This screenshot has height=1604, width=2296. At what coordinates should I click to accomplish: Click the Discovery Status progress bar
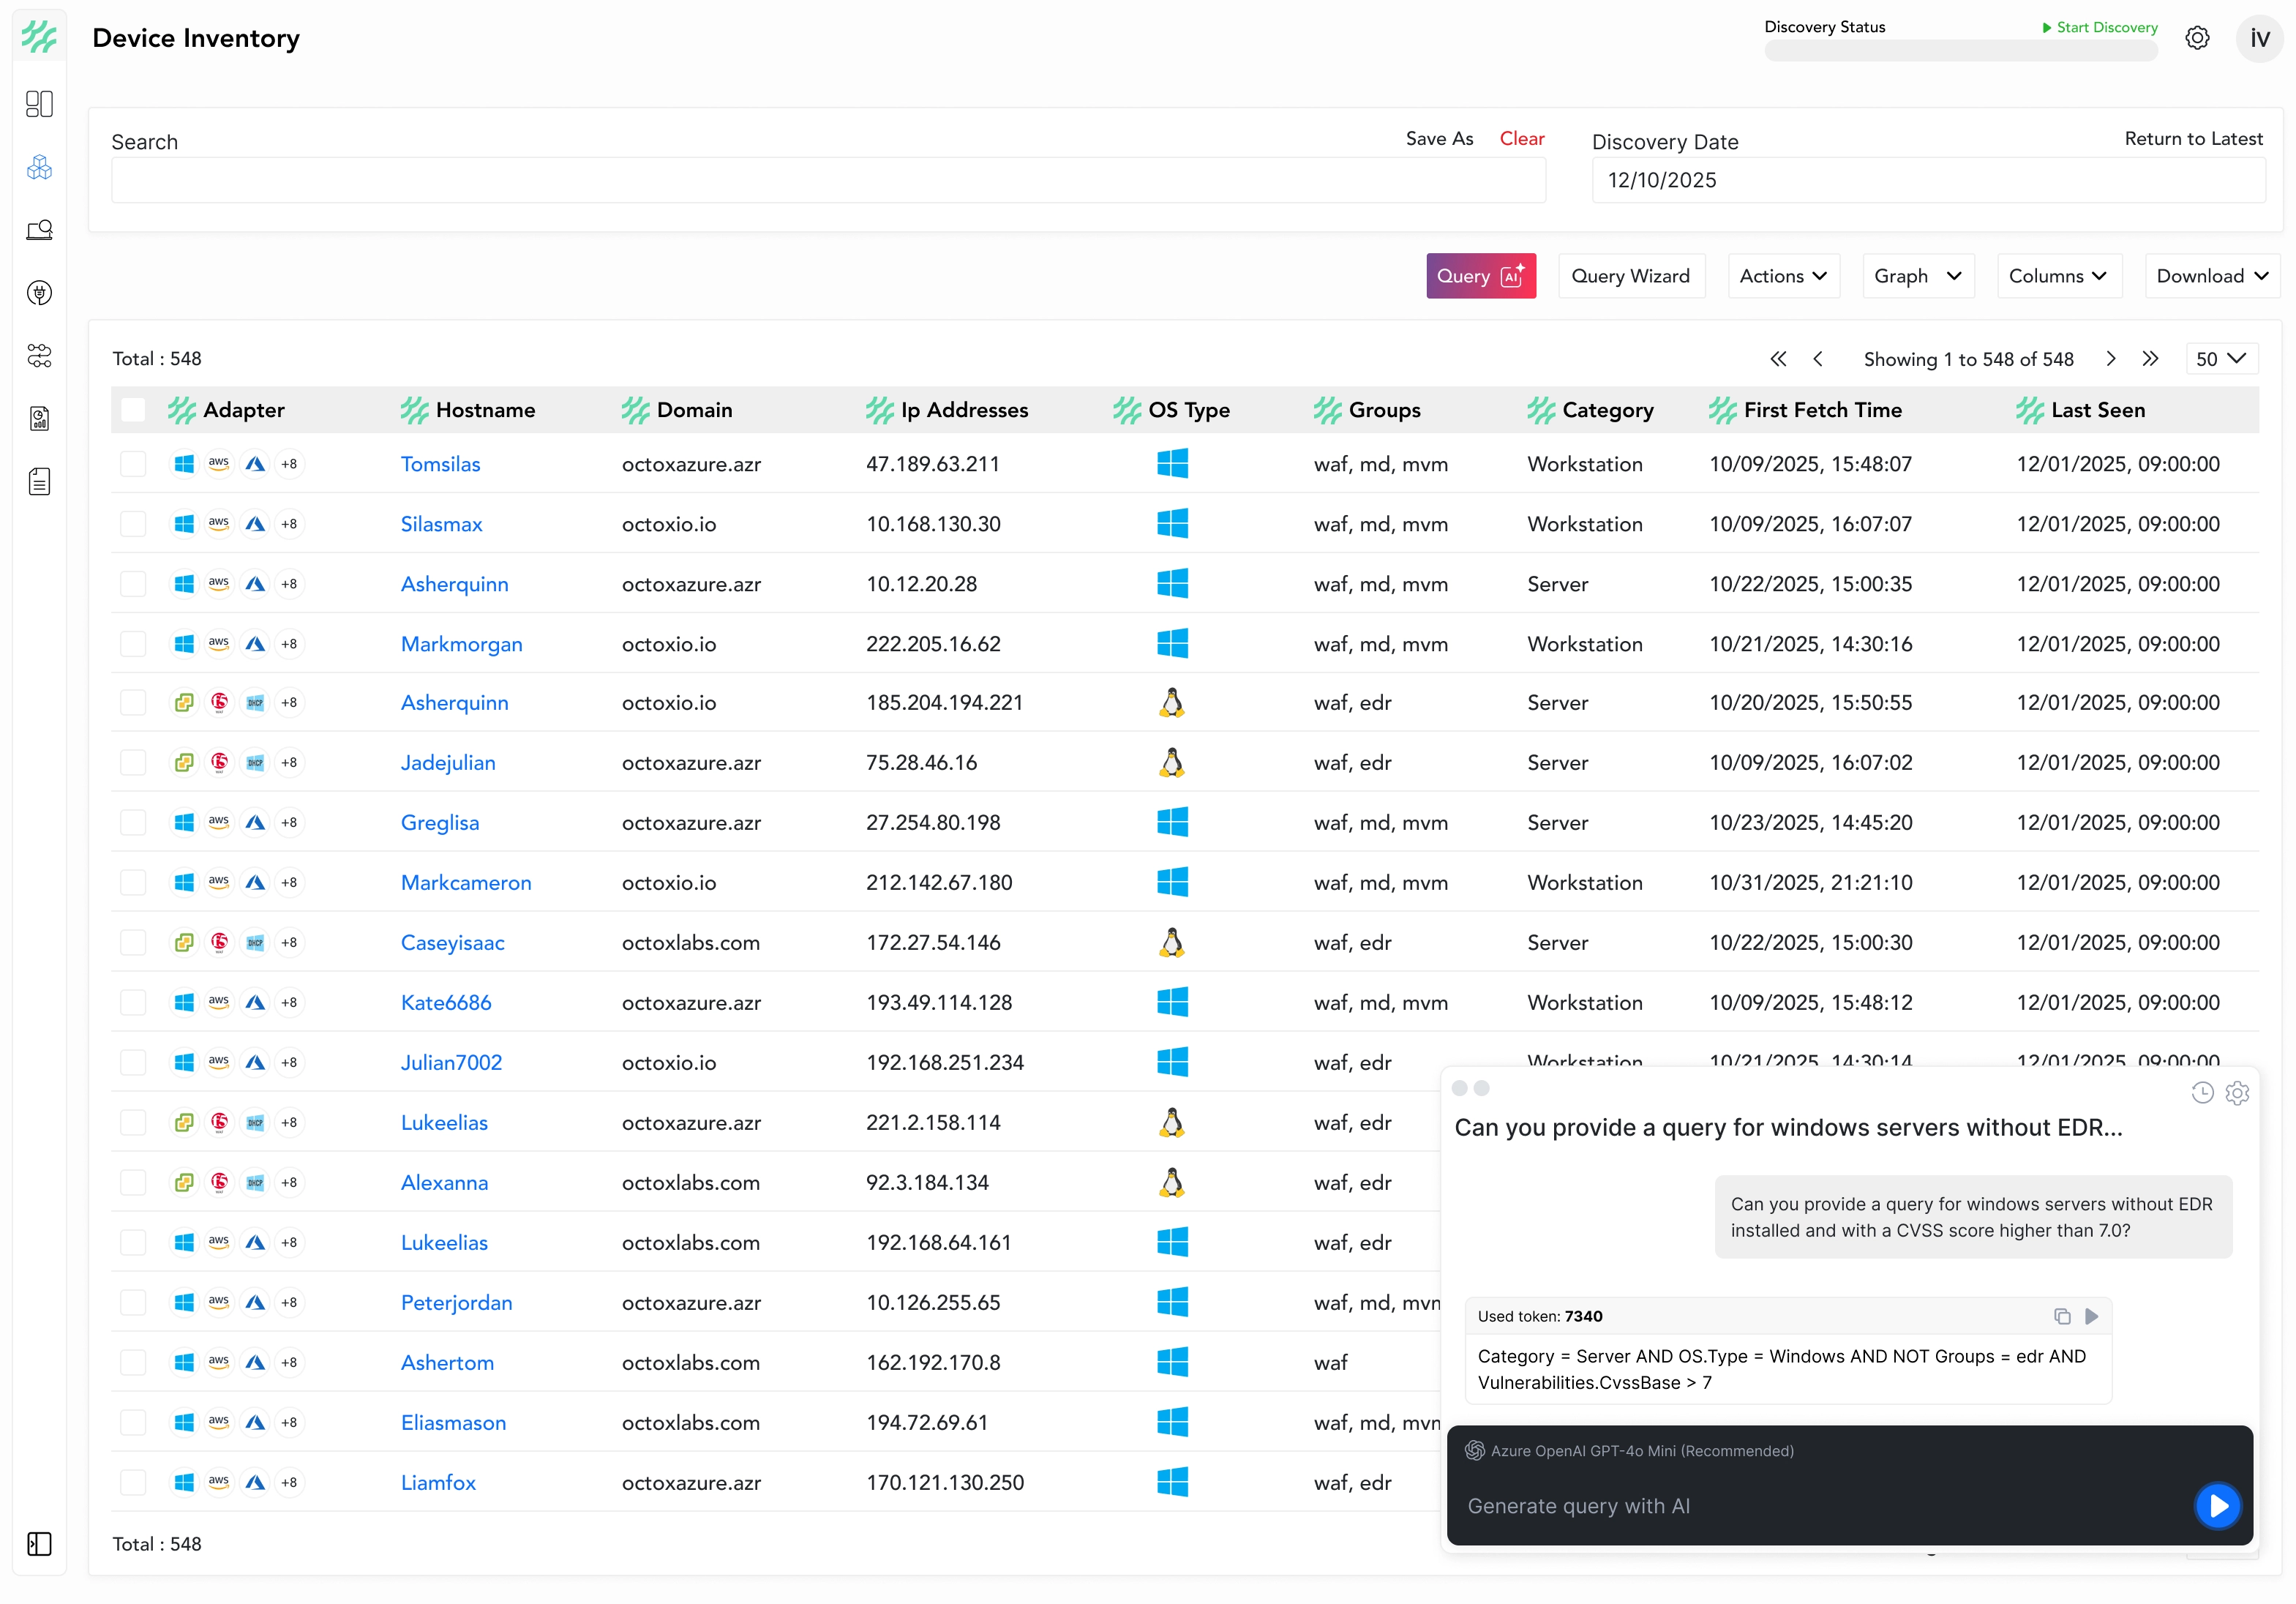coord(1960,51)
